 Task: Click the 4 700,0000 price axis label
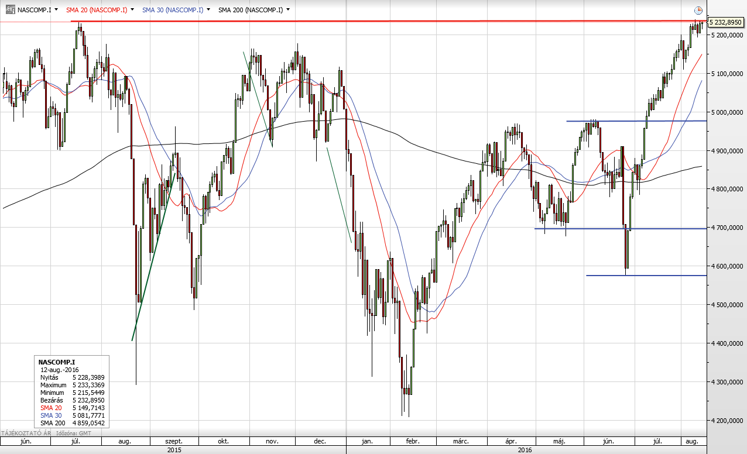[726, 228]
